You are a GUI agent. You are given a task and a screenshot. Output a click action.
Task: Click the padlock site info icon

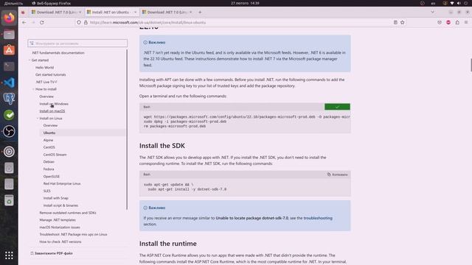[86, 22]
